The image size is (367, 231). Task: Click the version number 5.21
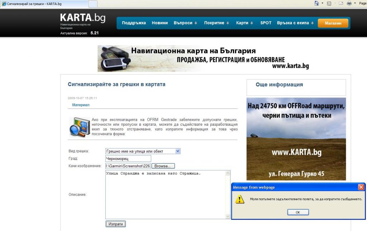tap(95, 33)
